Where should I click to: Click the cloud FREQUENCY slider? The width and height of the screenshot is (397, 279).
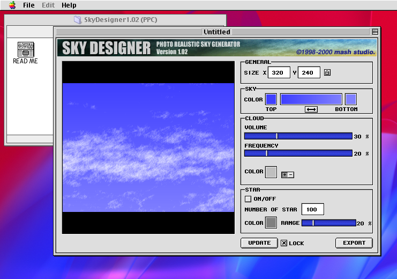[x=298, y=153]
